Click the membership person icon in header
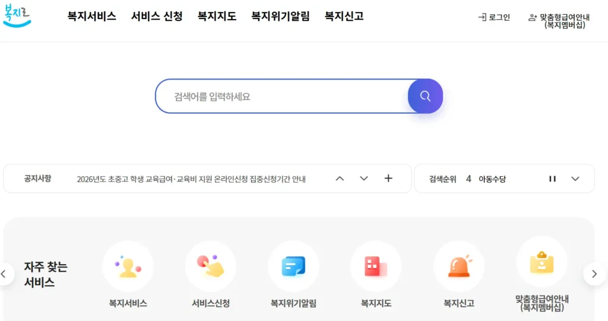 (533, 17)
